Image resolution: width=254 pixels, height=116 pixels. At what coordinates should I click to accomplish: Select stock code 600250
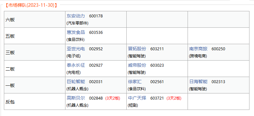coord(218,49)
